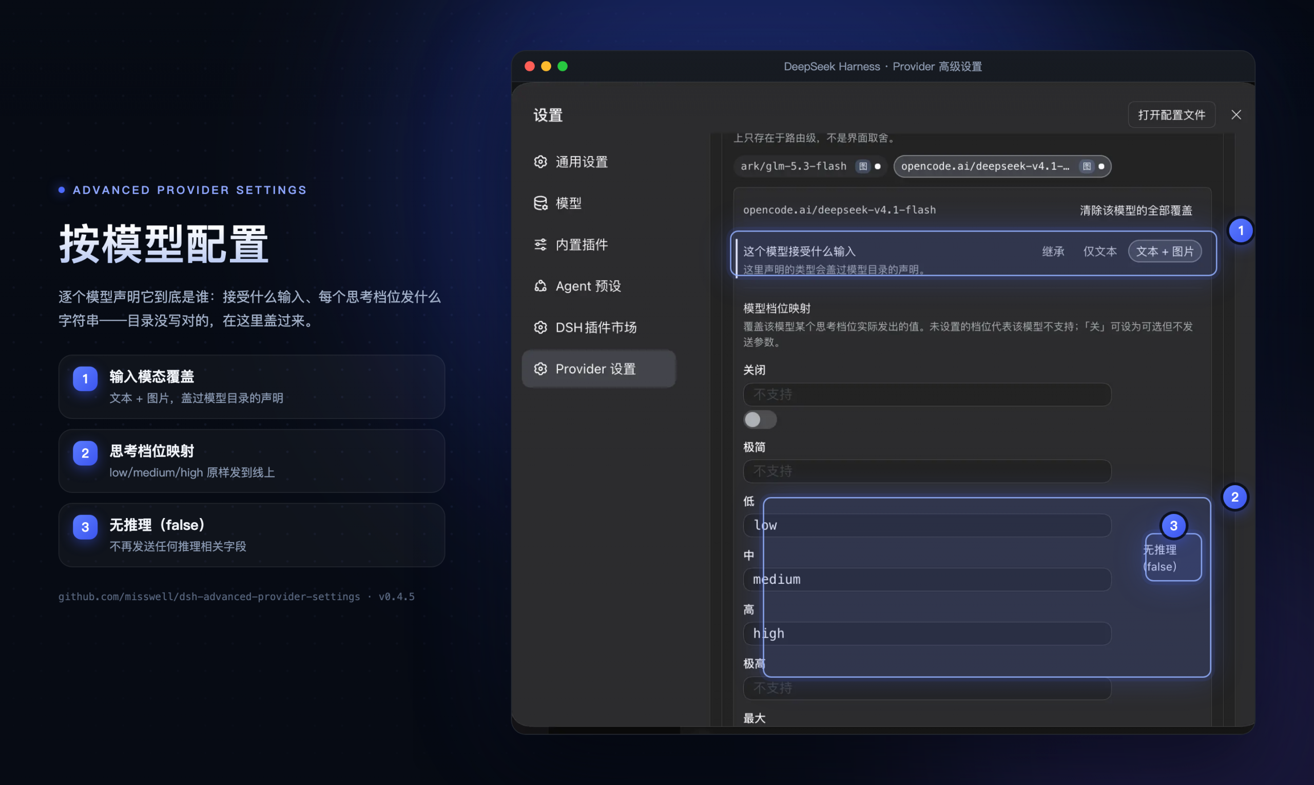Viewport: 1314px width, 785px height.
Task: Open the DSH 插件市场 section
Action: tap(598, 328)
